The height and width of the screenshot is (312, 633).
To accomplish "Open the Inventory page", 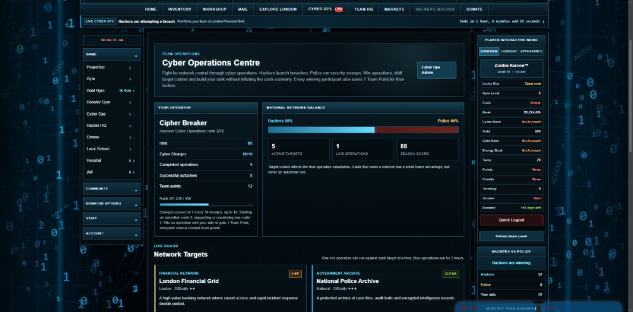I will [180, 9].
